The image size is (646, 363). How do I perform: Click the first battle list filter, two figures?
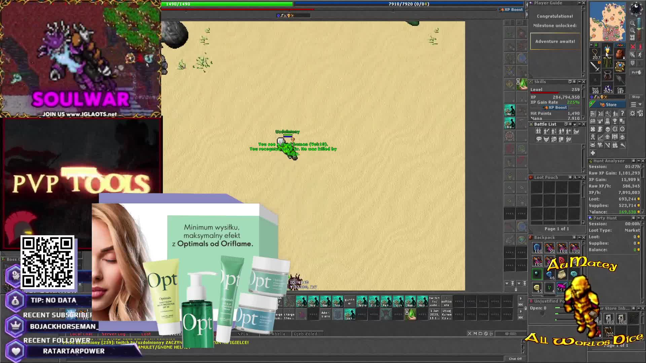click(x=538, y=131)
